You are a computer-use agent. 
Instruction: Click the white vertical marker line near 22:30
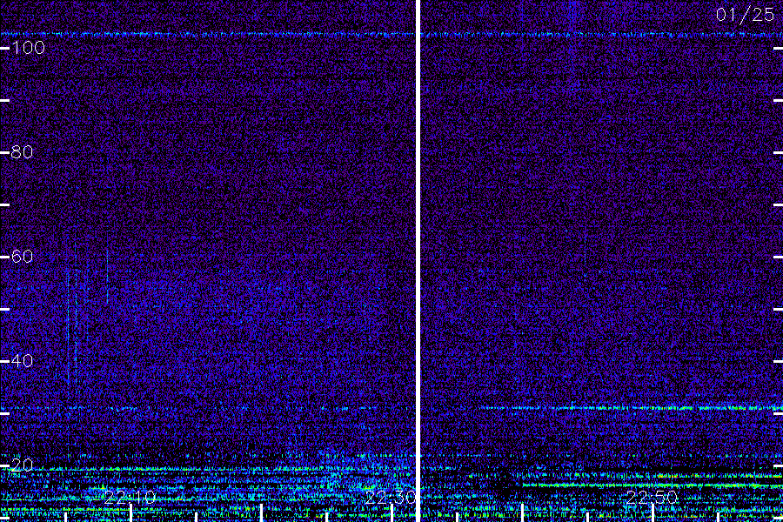tap(418, 261)
